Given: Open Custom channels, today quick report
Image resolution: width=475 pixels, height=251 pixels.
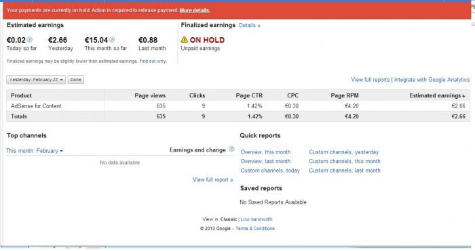Looking at the screenshot, I should pos(270,170).
